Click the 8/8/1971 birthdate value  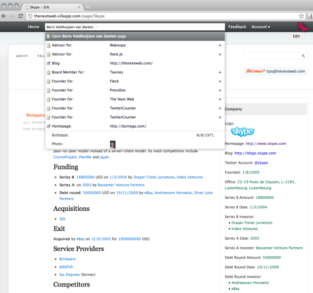(x=205, y=135)
